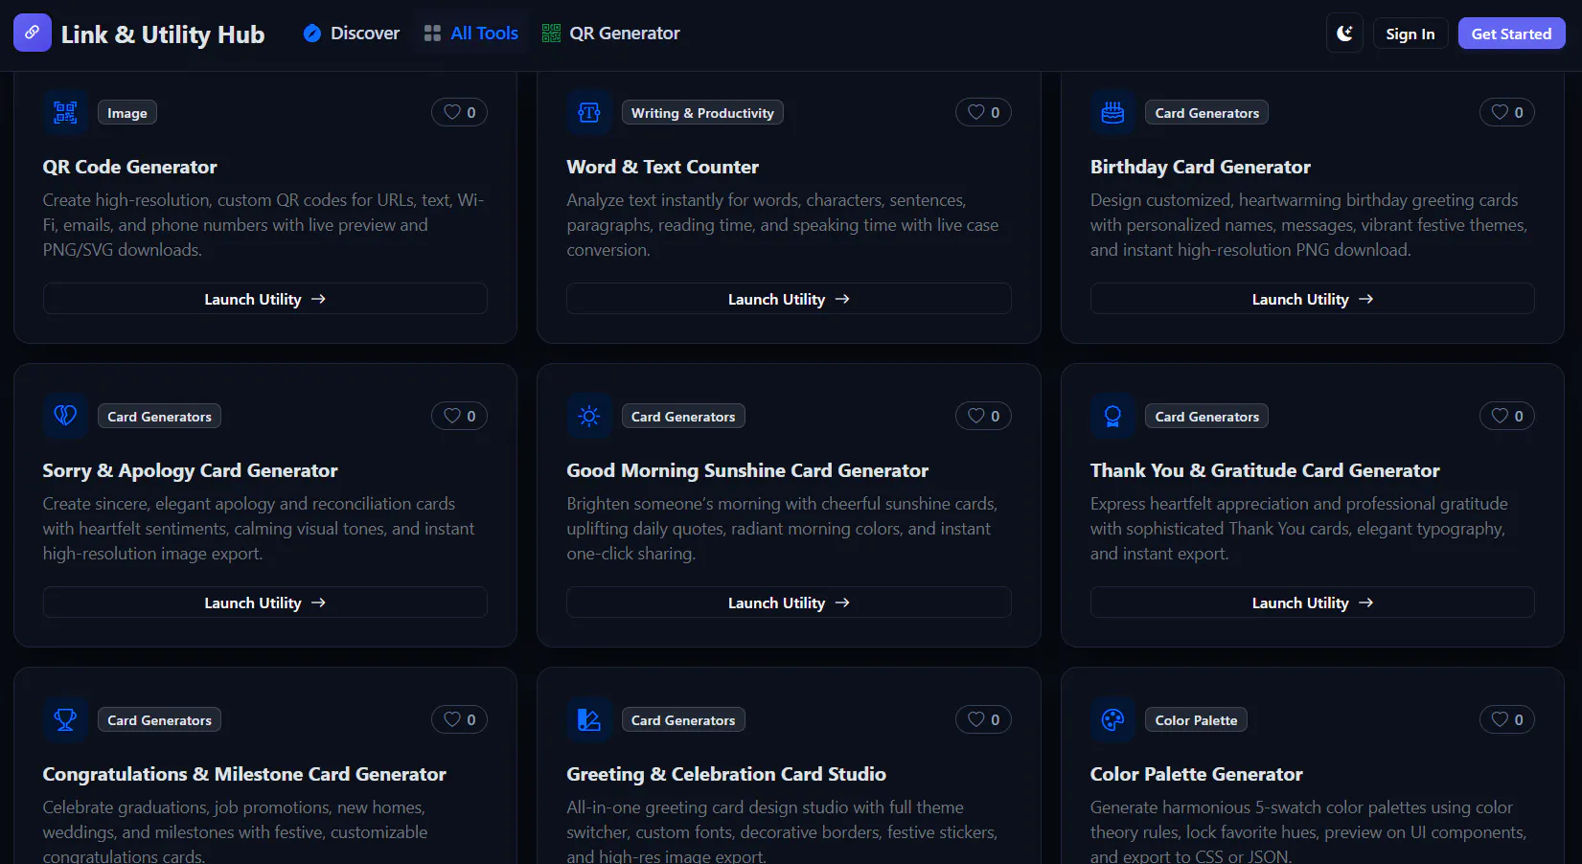This screenshot has width=1582, height=864.
Task: Like the Congratulations & Milestone Card Generator
Action: pos(459,720)
